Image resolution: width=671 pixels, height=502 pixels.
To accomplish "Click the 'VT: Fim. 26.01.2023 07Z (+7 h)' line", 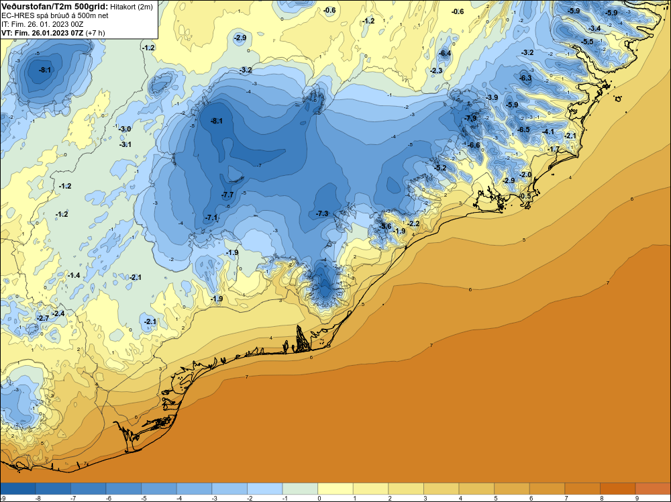I will tap(53, 33).
